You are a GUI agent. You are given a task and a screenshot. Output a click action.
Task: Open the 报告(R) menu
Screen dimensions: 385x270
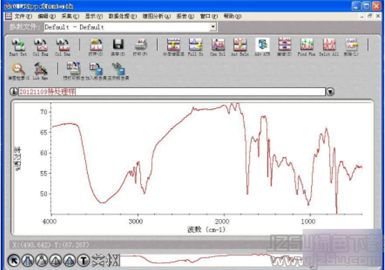[x=185, y=16]
